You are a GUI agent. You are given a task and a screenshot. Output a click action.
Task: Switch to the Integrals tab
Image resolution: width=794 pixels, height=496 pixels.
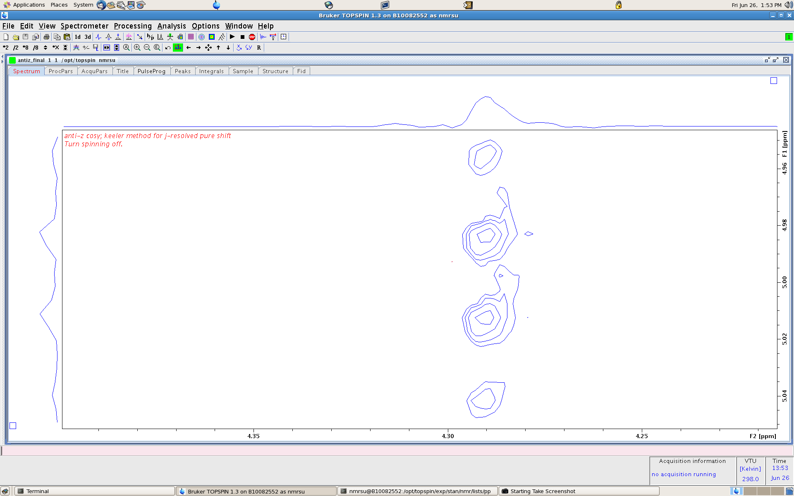[211, 71]
